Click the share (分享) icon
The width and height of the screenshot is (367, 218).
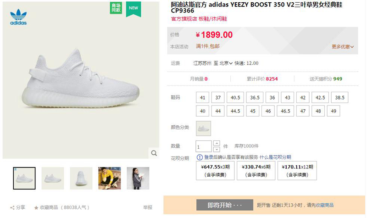[x=12, y=207]
